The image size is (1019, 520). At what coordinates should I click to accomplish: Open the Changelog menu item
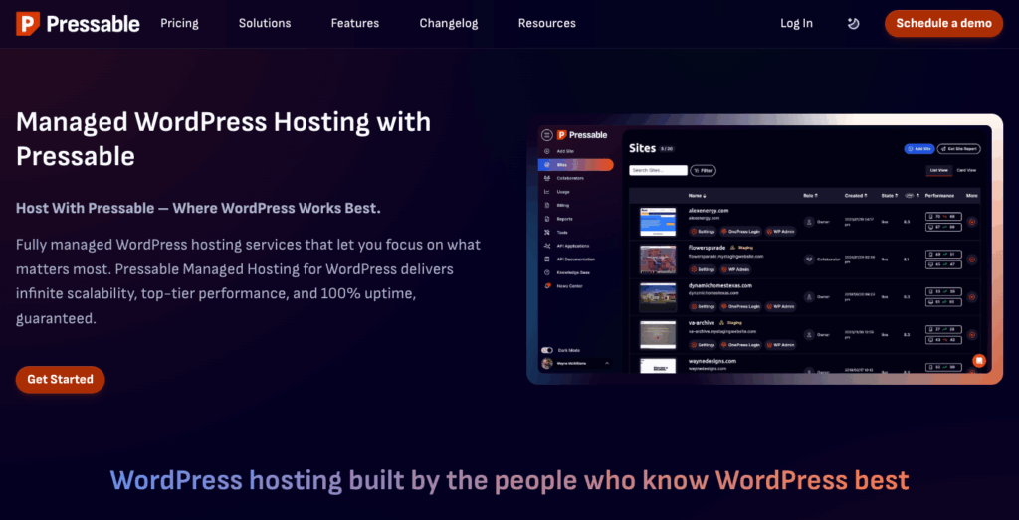pos(449,24)
